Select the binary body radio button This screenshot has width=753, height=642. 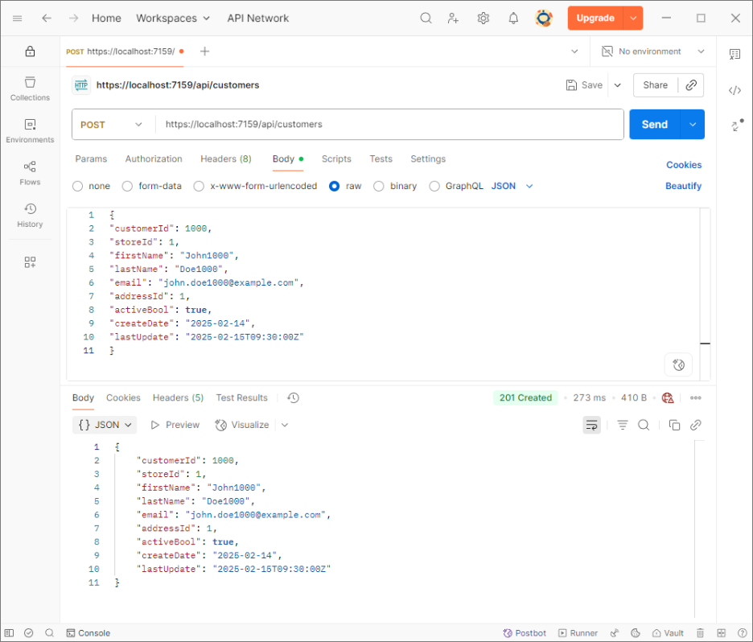(x=380, y=186)
